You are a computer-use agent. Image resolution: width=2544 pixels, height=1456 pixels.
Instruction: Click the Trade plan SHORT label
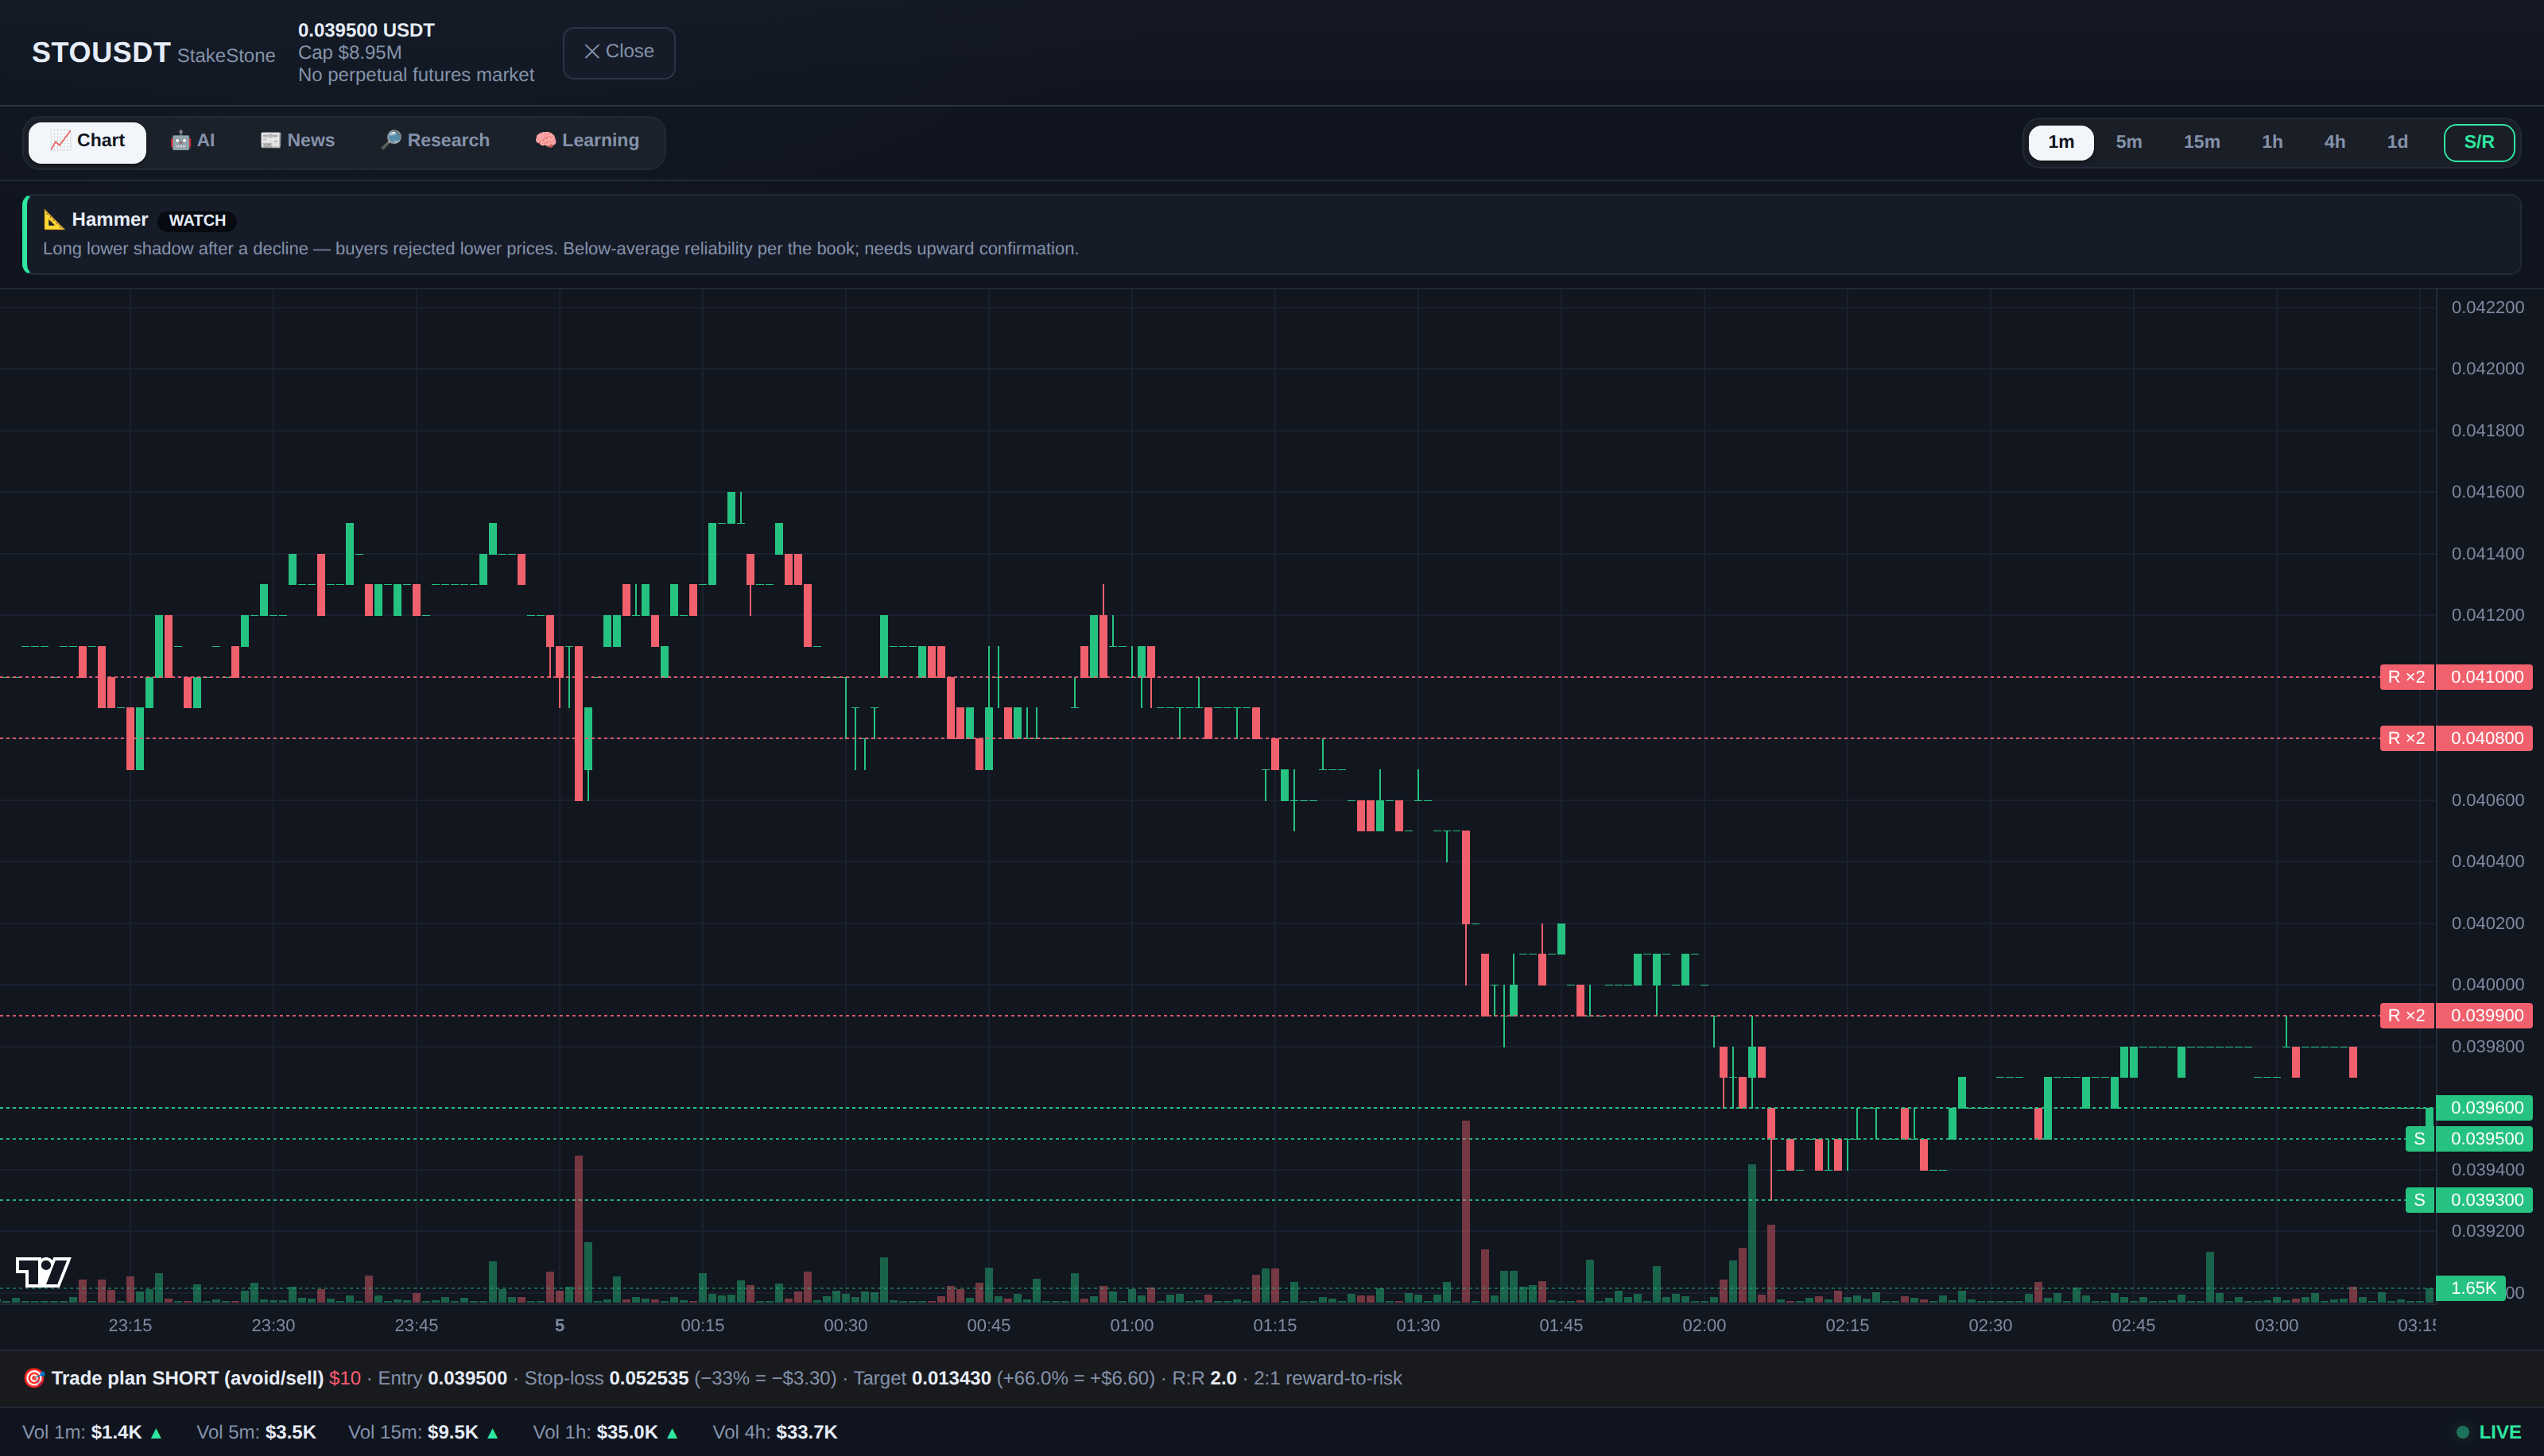pos(187,1378)
